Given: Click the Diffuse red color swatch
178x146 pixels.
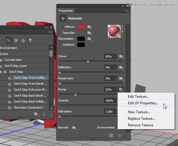Looking at the screenshot, I should (81, 27).
